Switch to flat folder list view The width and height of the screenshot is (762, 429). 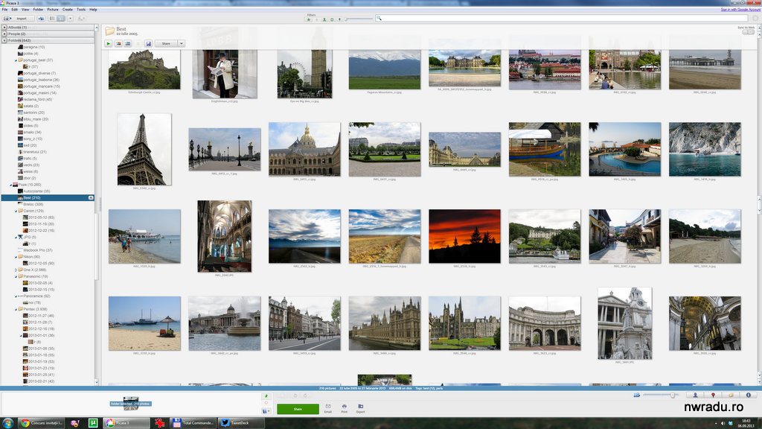(52, 19)
